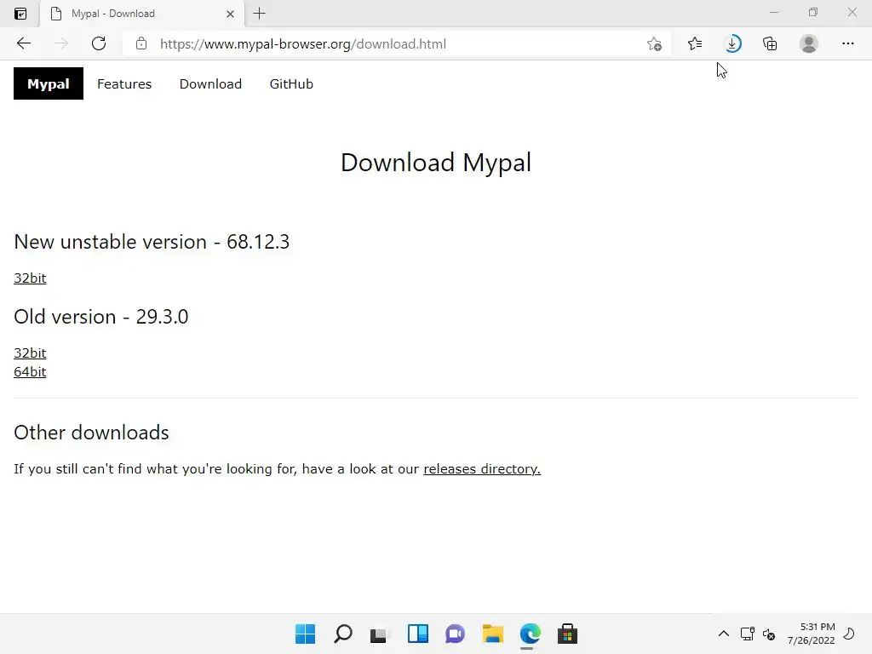Click the Other downloads heading
872x654 pixels.
click(91, 433)
